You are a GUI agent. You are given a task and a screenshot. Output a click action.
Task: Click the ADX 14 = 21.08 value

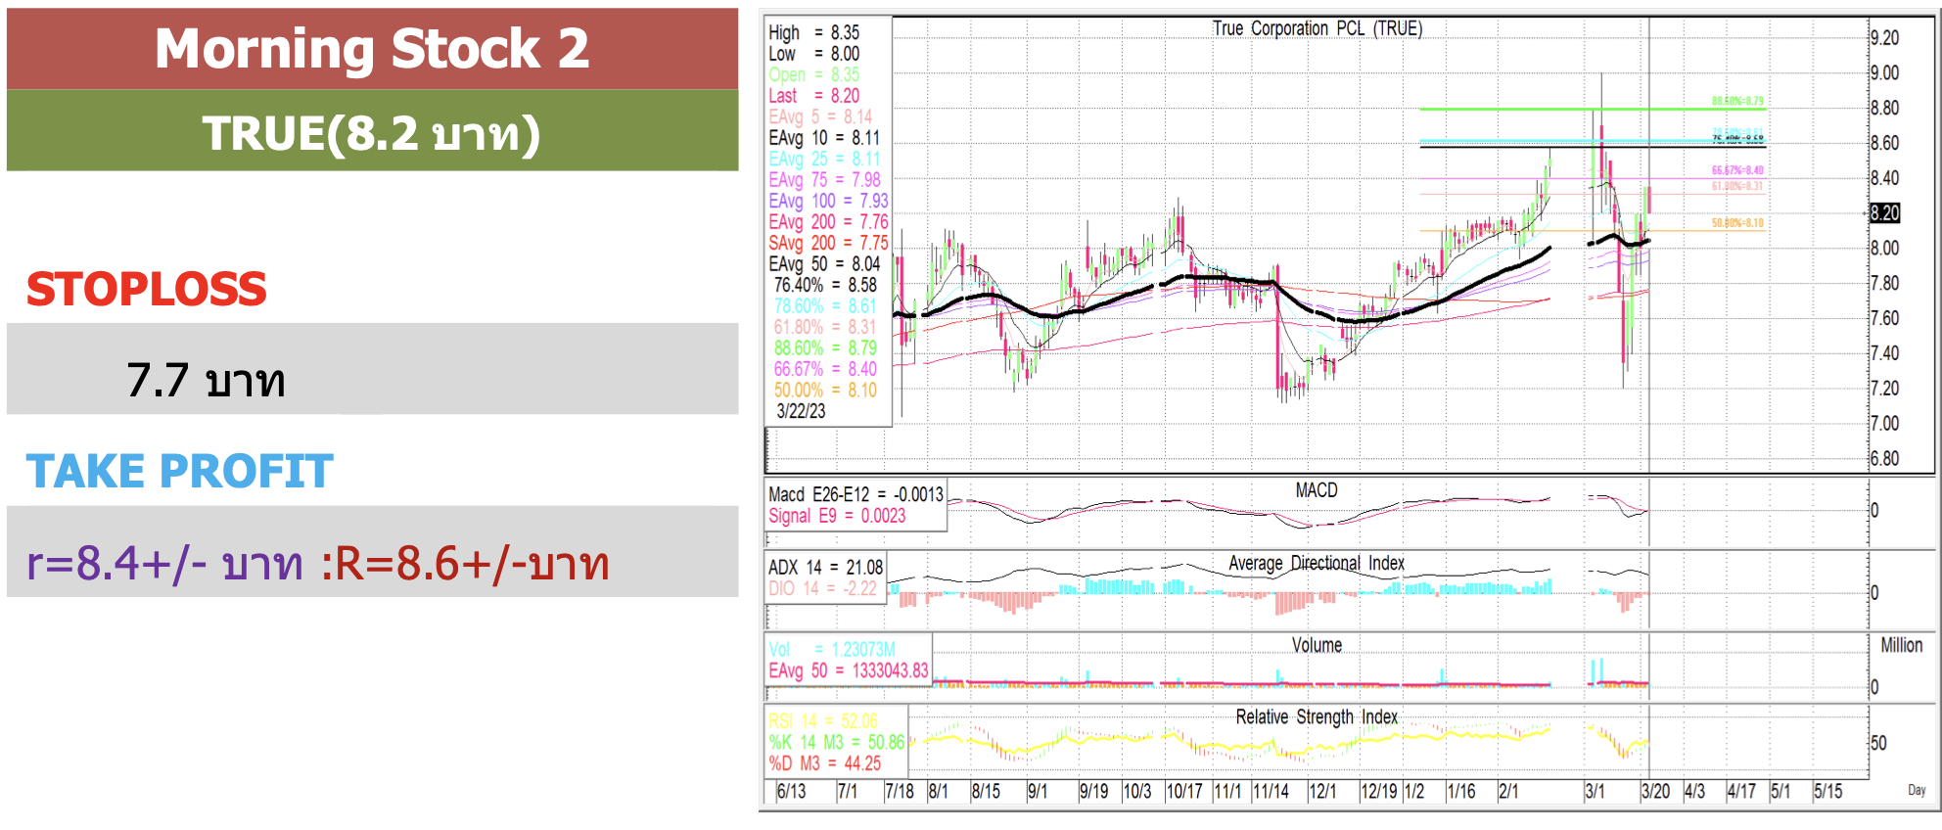[825, 568]
